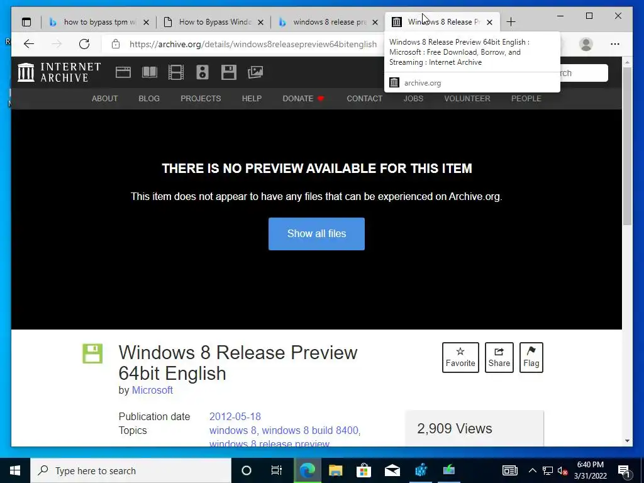Open the Internet Archive home logo
The height and width of the screenshot is (483, 644).
pyautogui.click(x=59, y=72)
